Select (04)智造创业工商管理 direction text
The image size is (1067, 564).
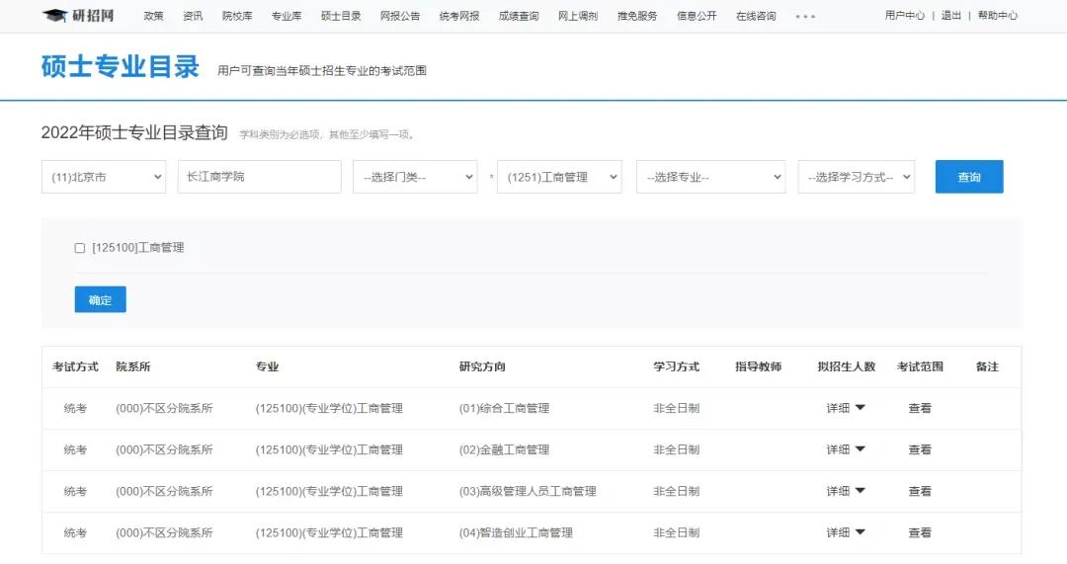pos(516,532)
